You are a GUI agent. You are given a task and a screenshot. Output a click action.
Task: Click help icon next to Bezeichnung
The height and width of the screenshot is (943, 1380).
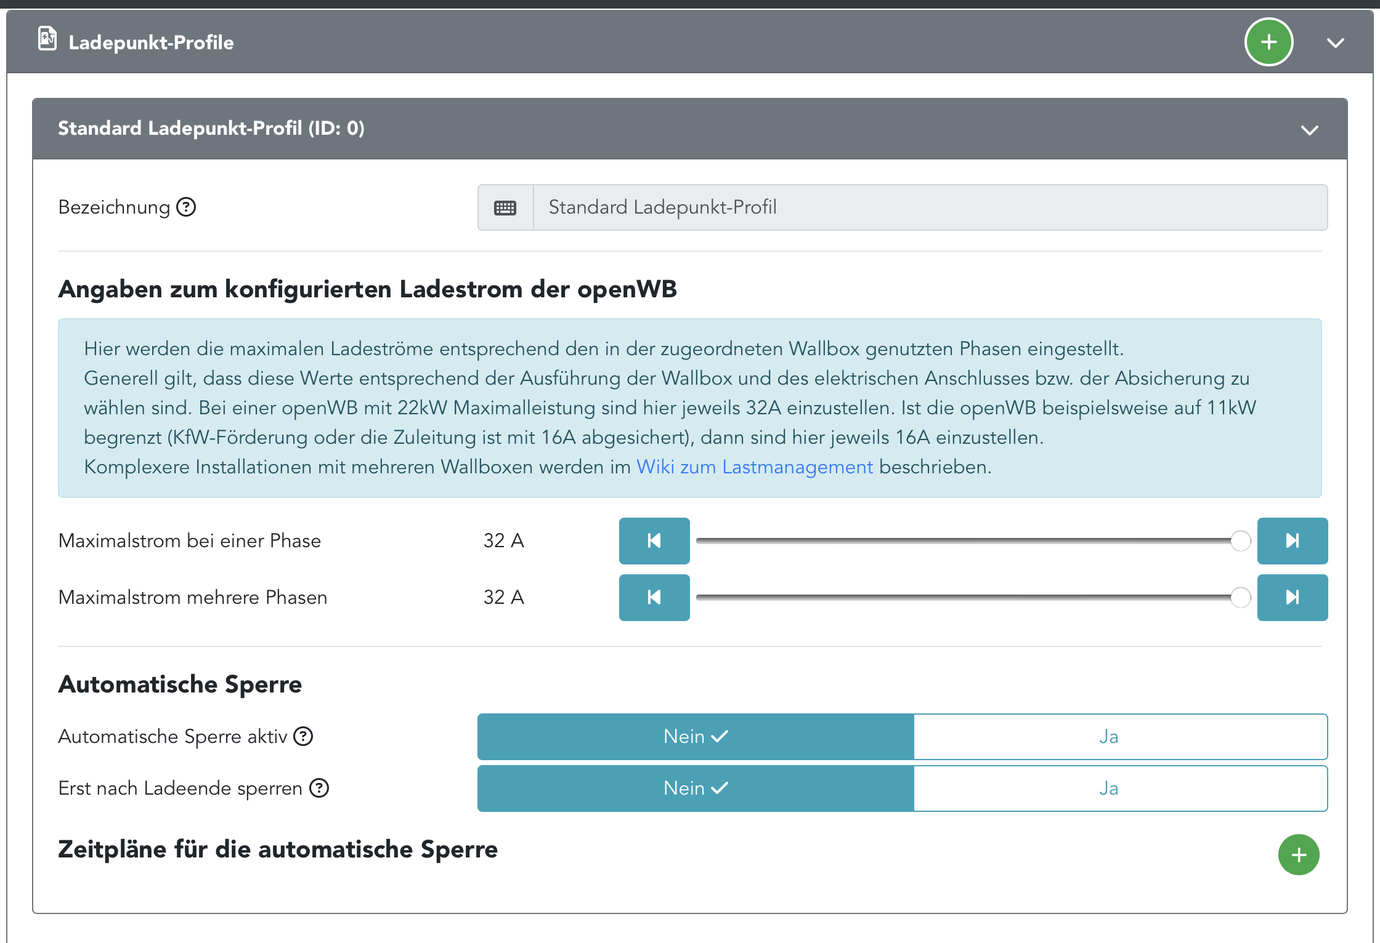(186, 207)
